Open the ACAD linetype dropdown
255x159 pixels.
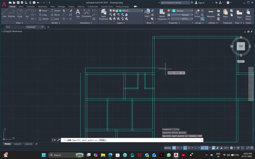tap(192, 19)
